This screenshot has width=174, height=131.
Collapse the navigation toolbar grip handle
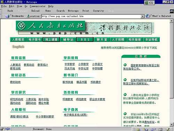click(x=1, y=11)
